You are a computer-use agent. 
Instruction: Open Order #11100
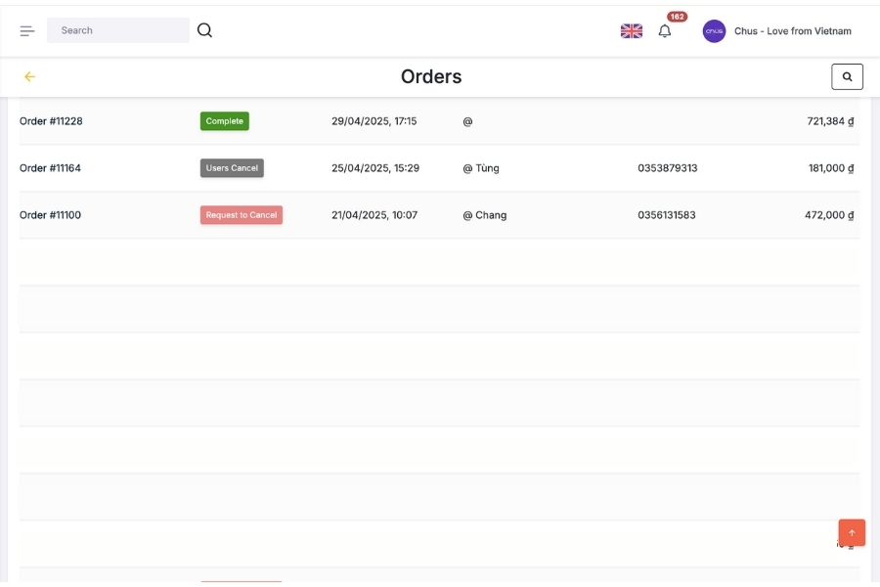pos(50,215)
